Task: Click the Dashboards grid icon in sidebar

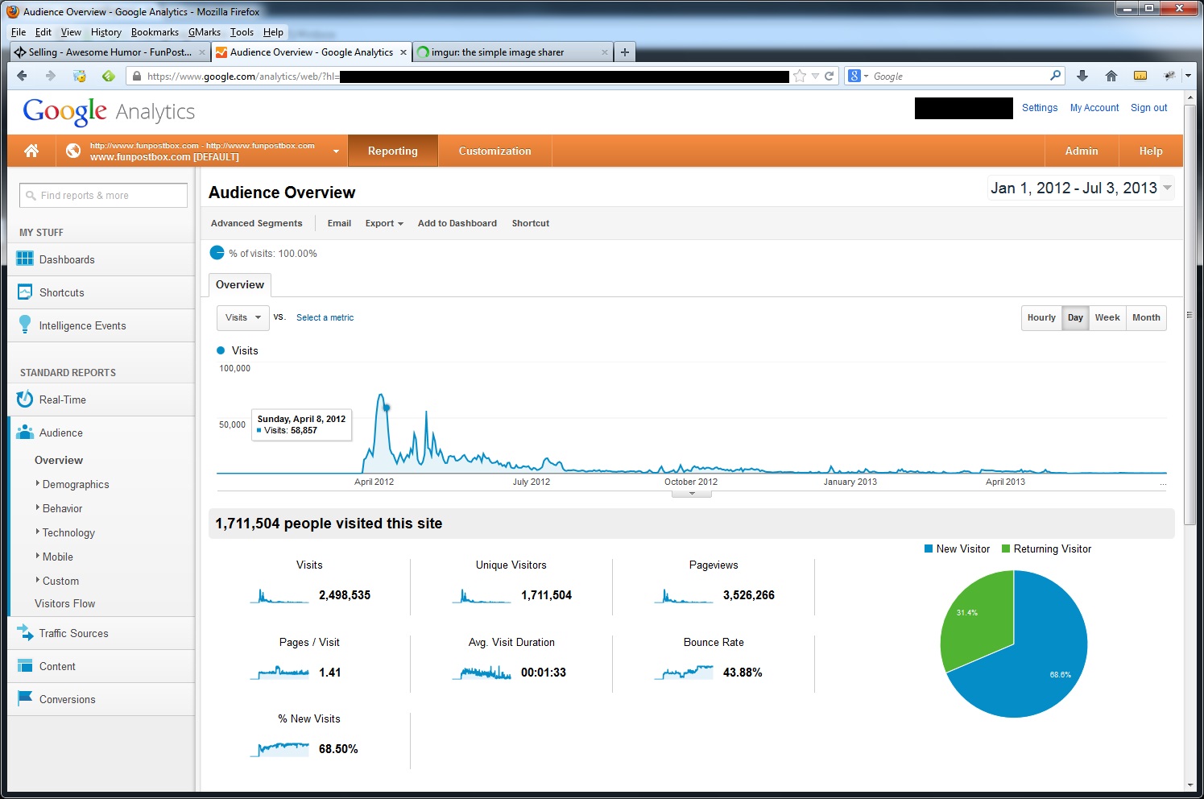Action: 25,259
